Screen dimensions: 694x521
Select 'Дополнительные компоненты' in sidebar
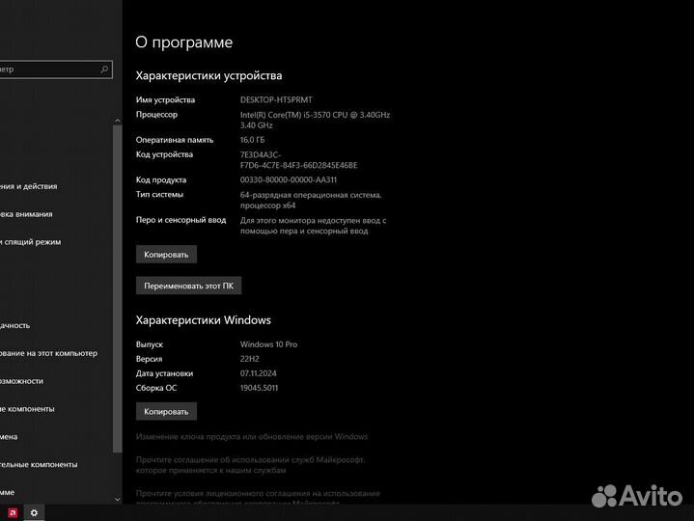pos(39,464)
